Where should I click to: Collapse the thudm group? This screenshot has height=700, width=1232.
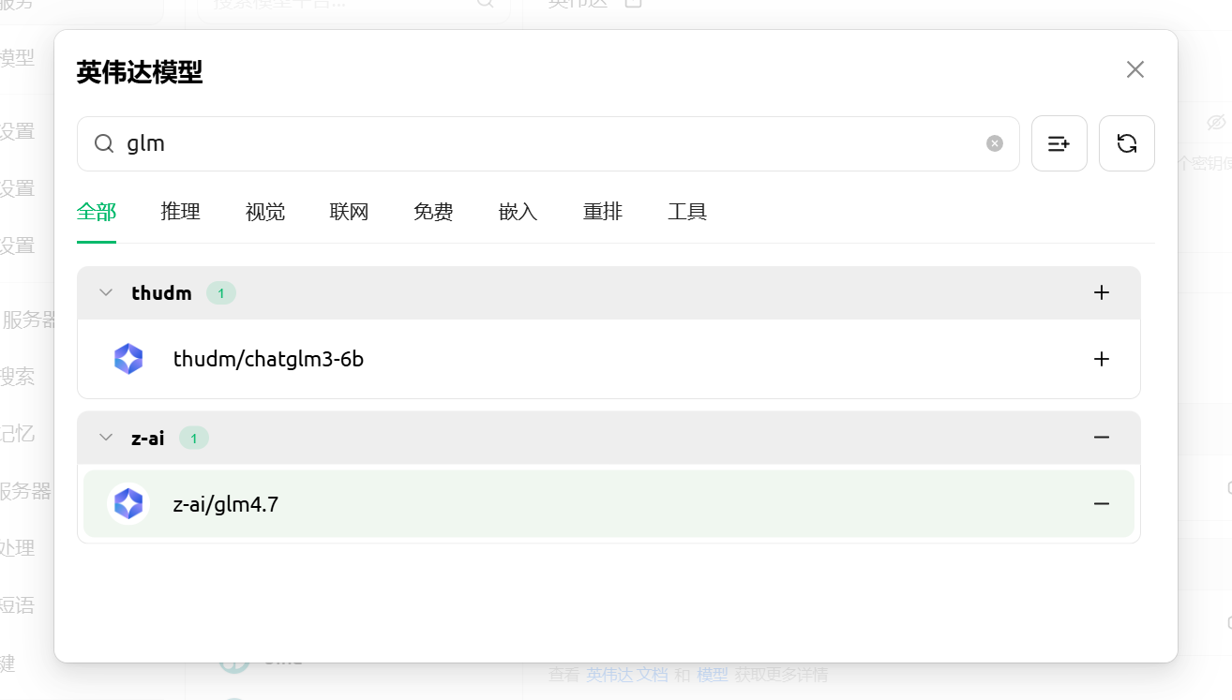pyautogui.click(x=106, y=293)
